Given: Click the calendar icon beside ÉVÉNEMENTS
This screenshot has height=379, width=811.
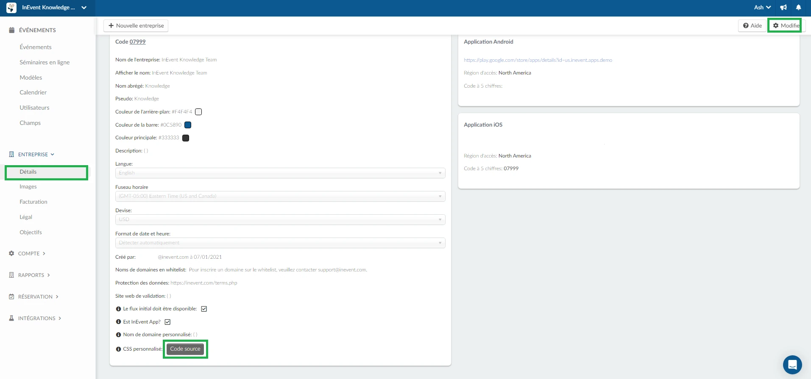Looking at the screenshot, I should pyautogui.click(x=12, y=30).
